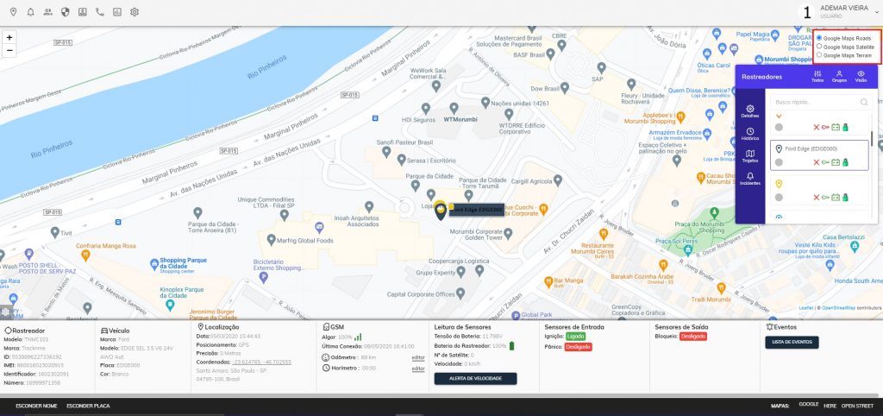Open the Trajetos section
Viewport: 883px width, 416px height.
click(x=750, y=156)
